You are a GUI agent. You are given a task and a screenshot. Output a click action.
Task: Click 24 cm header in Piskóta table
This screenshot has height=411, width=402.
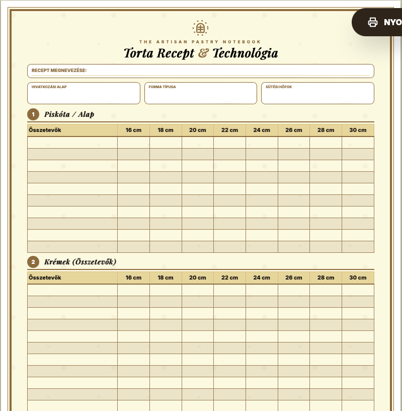coord(262,130)
